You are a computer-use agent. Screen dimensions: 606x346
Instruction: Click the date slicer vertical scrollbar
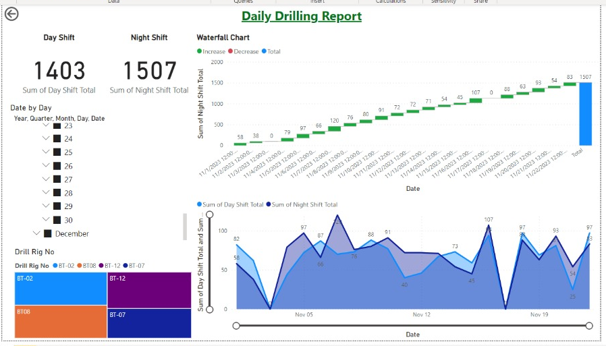coord(185,227)
